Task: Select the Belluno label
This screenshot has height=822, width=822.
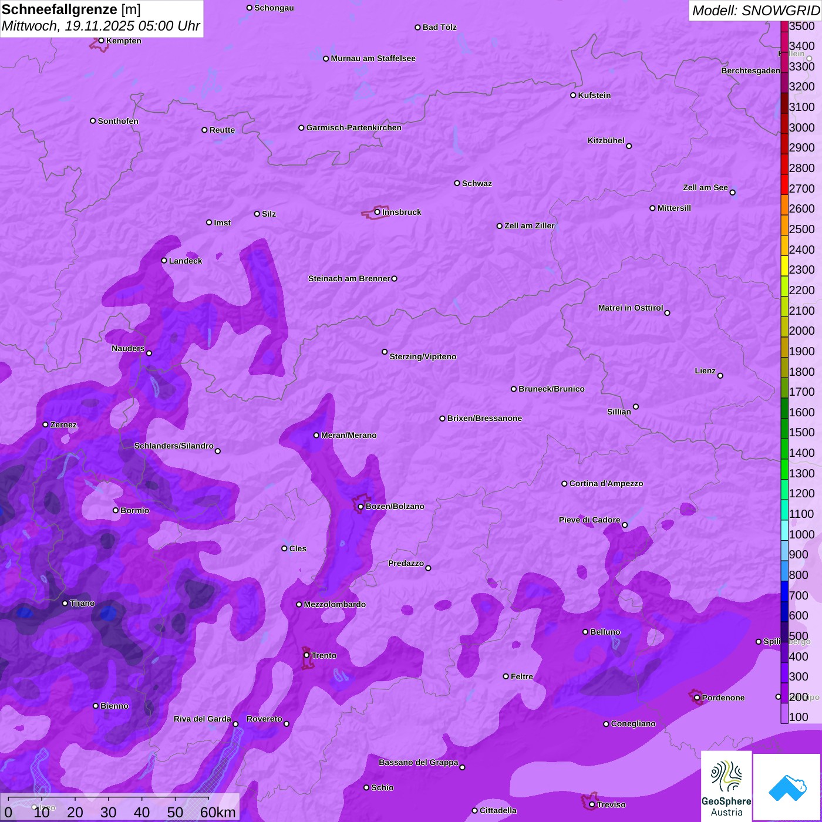Action: click(x=605, y=632)
